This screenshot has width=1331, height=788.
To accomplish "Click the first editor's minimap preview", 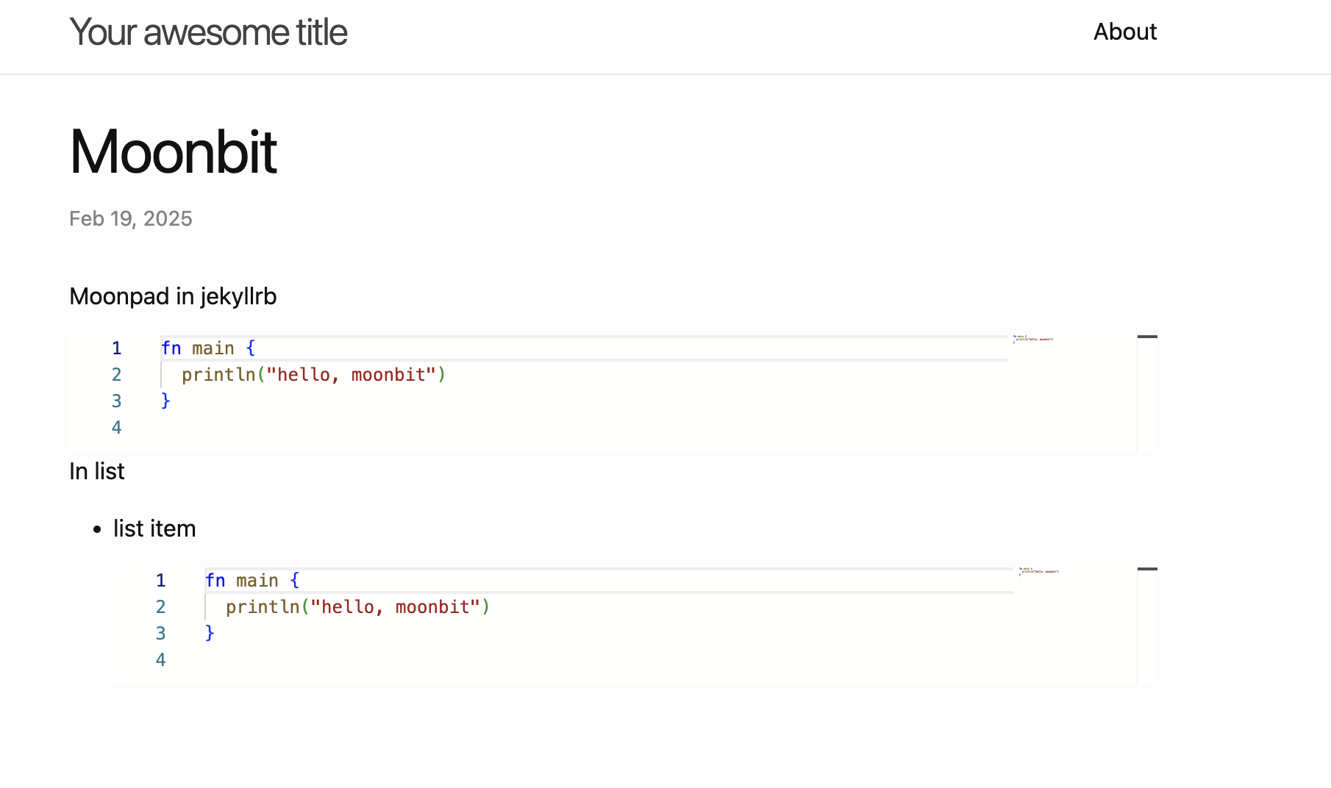I will click(1032, 339).
